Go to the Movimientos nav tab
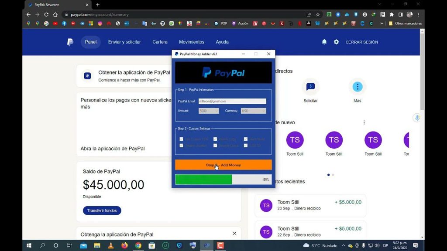Image resolution: width=447 pixels, height=251 pixels. click(x=191, y=42)
